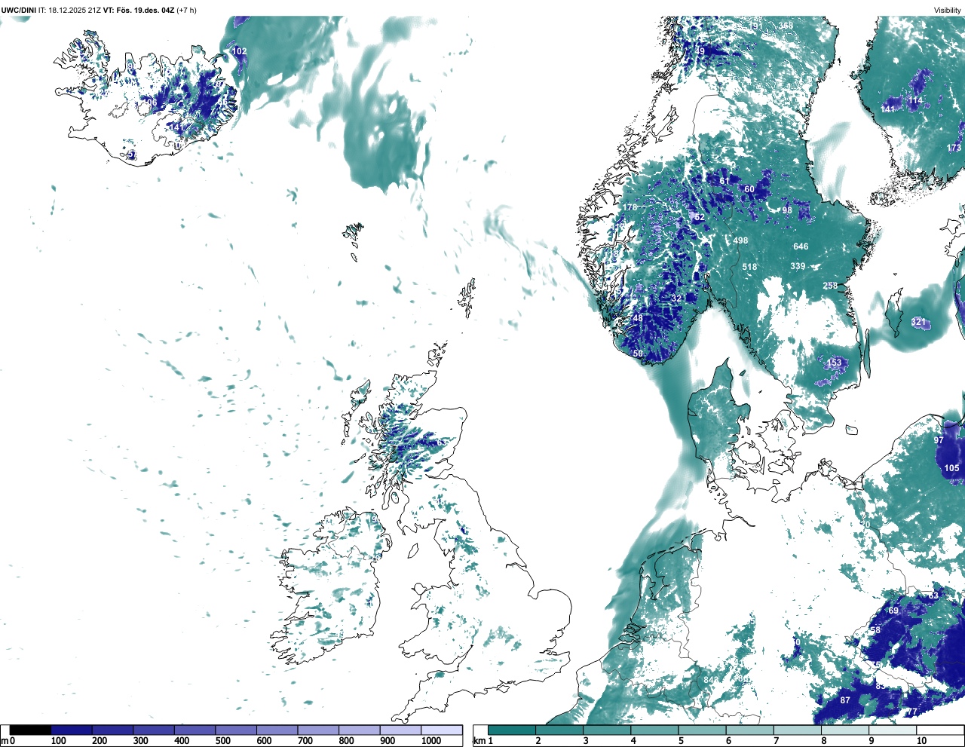Click the '87' value in the bottom-right region
Viewport: 965px width, 747px height.
[845, 700]
